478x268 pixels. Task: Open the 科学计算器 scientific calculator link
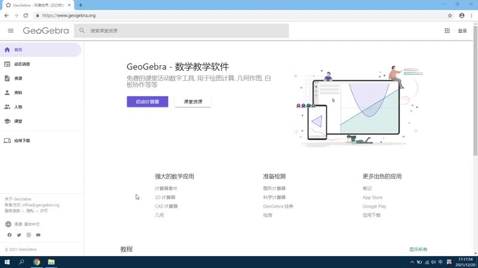click(274, 197)
